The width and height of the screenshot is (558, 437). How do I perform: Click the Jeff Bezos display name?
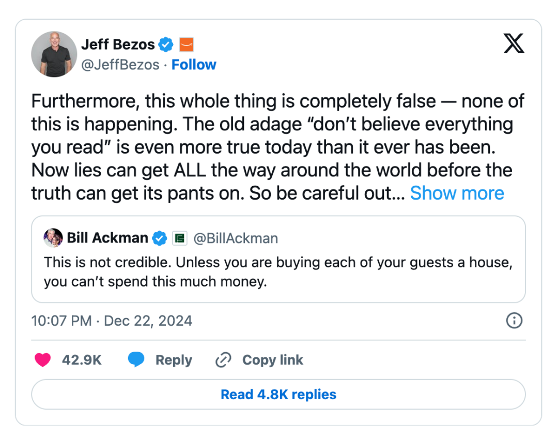118,44
